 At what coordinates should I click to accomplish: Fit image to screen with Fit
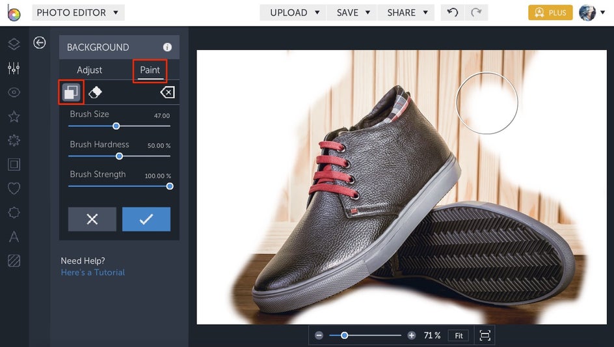(459, 336)
